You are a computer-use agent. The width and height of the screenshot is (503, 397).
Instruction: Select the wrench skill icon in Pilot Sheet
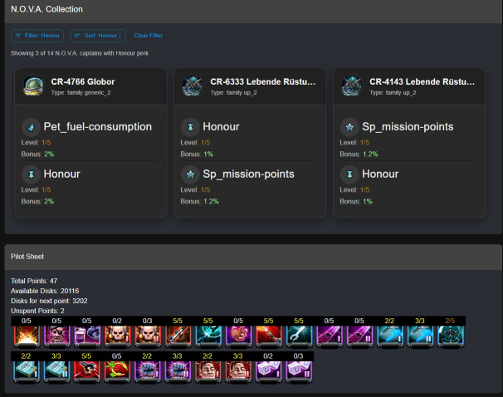298,336
